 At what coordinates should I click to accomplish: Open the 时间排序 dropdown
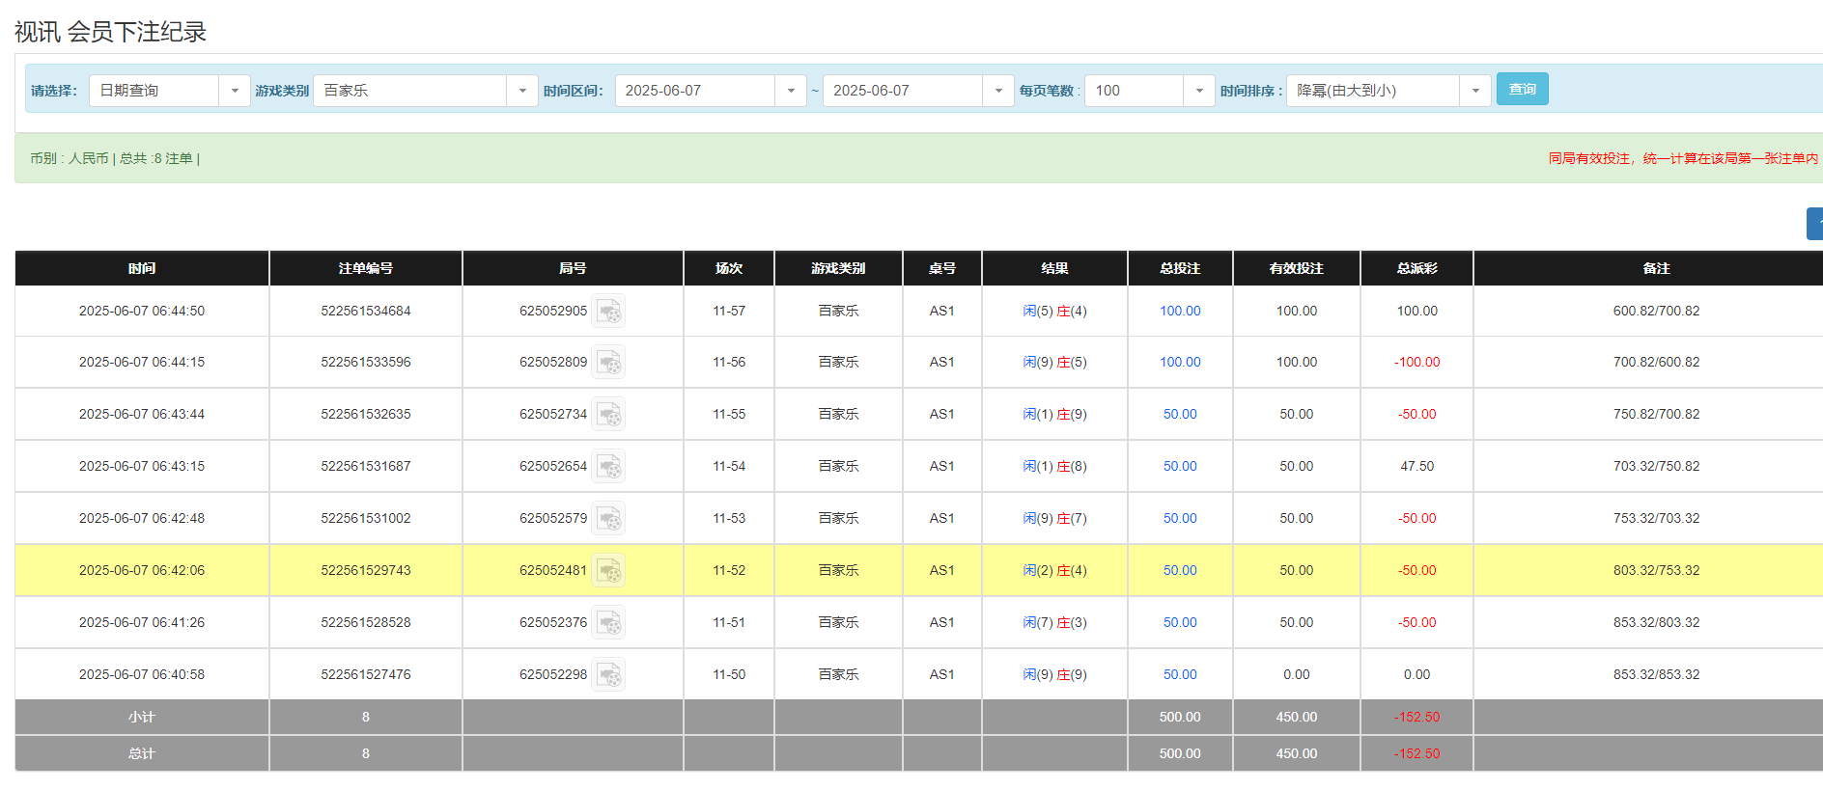1474,91
